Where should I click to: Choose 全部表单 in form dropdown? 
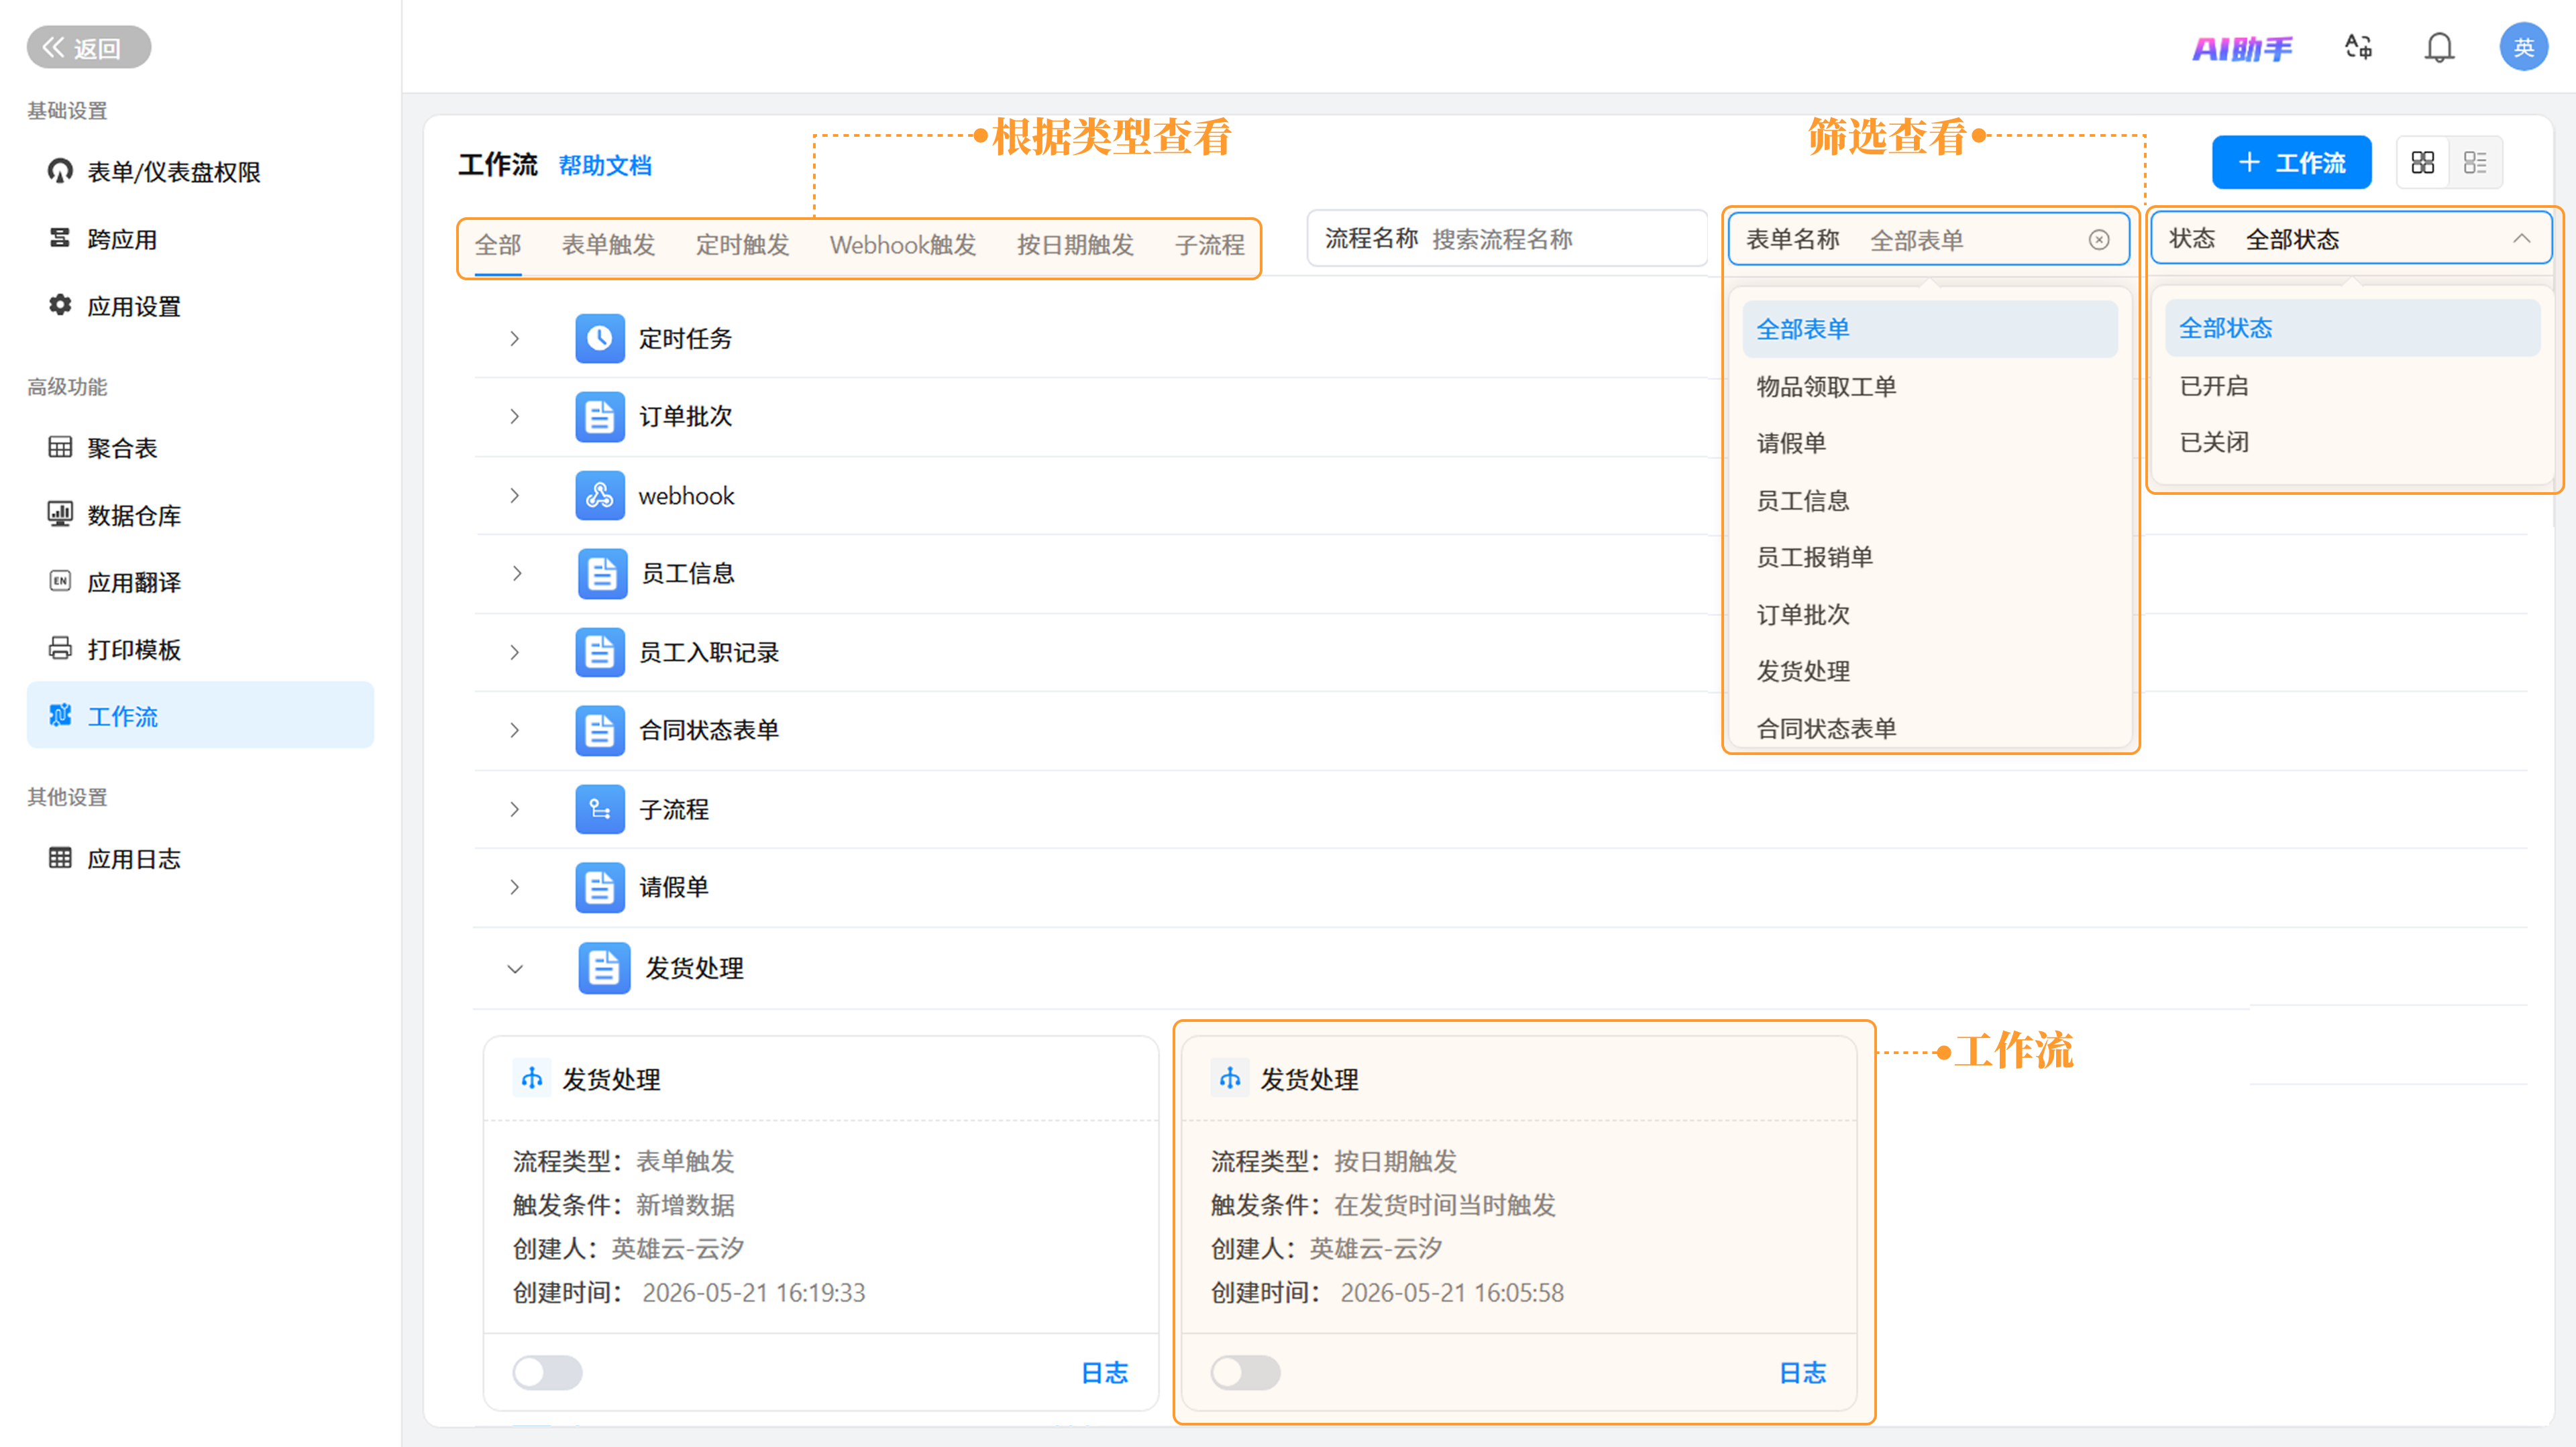(1929, 329)
